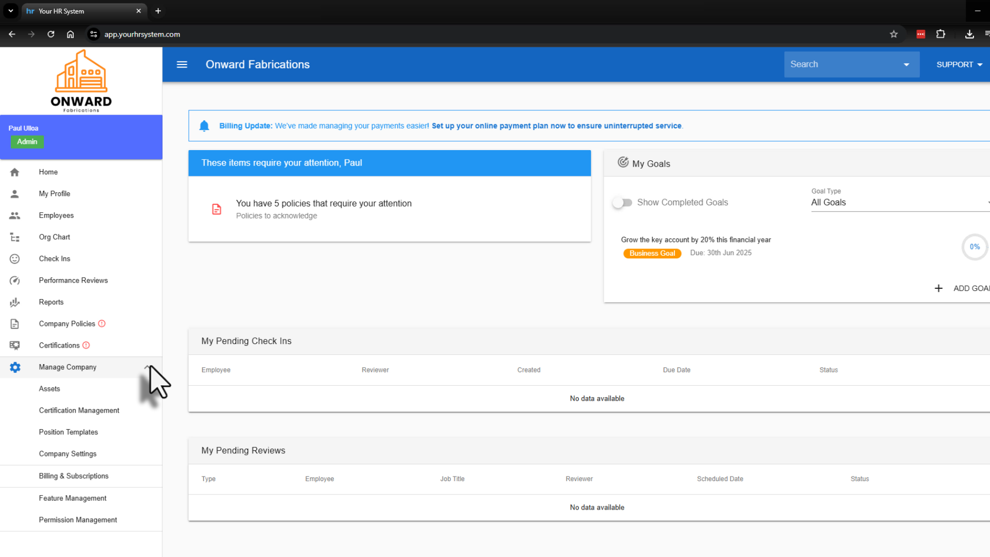Click the Performance Reviews gauge icon

click(14, 281)
